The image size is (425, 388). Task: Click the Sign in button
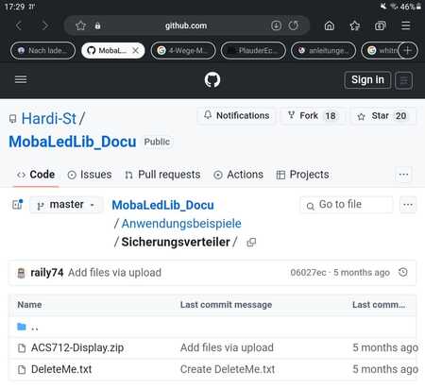point(367,80)
